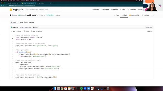Image resolution: width=163 pixels, height=91 pixels.
Task: Copy the space name with the copy icon
Action: [x=37, y=15]
